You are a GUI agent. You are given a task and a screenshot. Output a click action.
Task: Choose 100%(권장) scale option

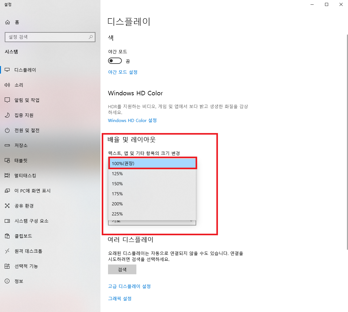pos(152,164)
